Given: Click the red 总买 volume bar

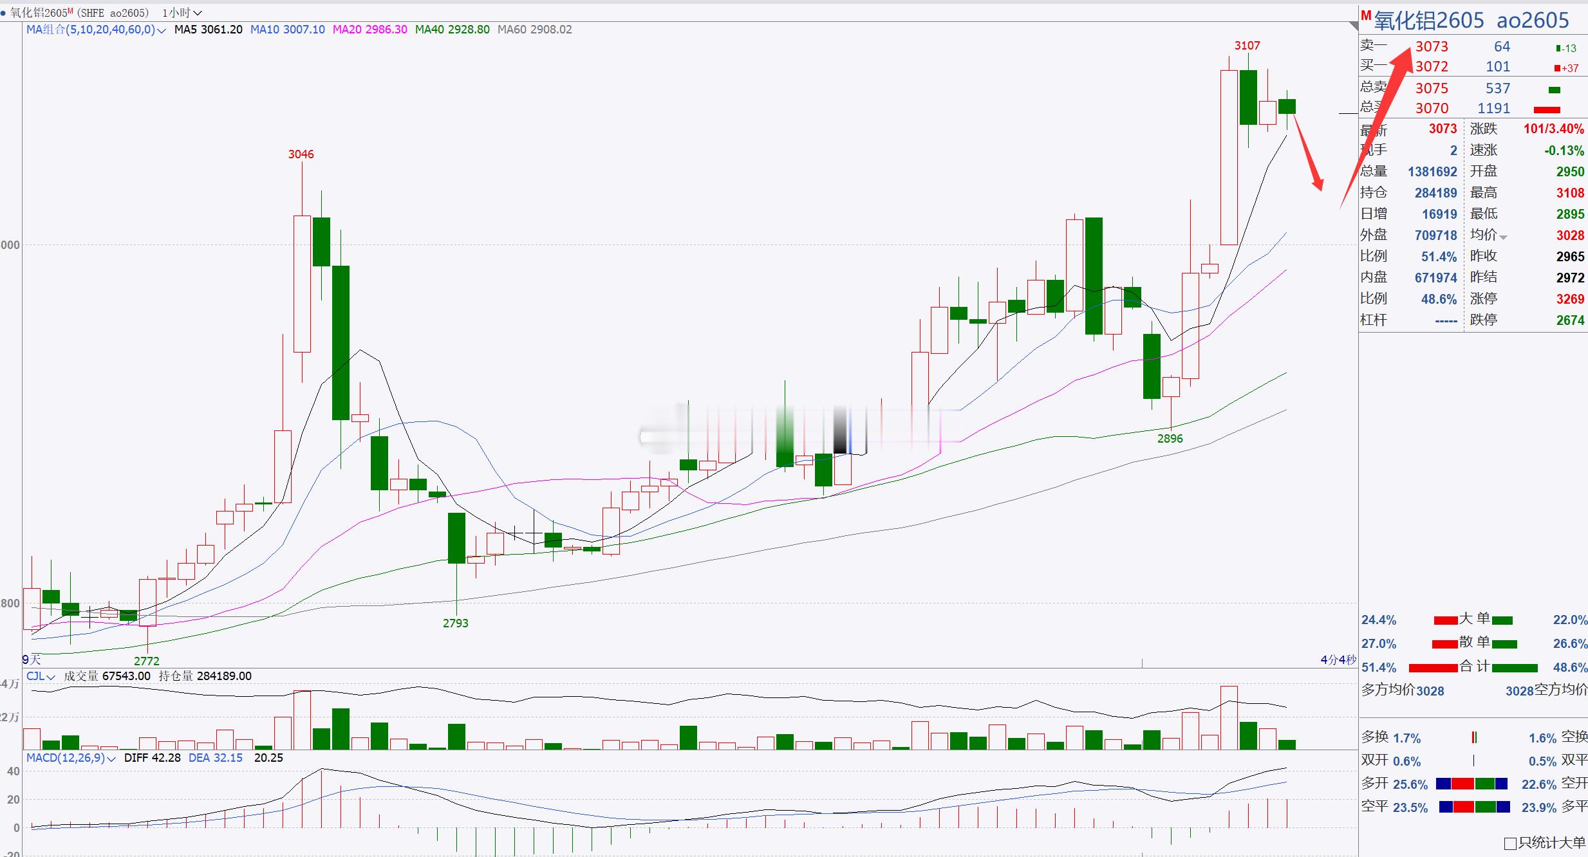Looking at the screenshot, I should point(1547,109).
